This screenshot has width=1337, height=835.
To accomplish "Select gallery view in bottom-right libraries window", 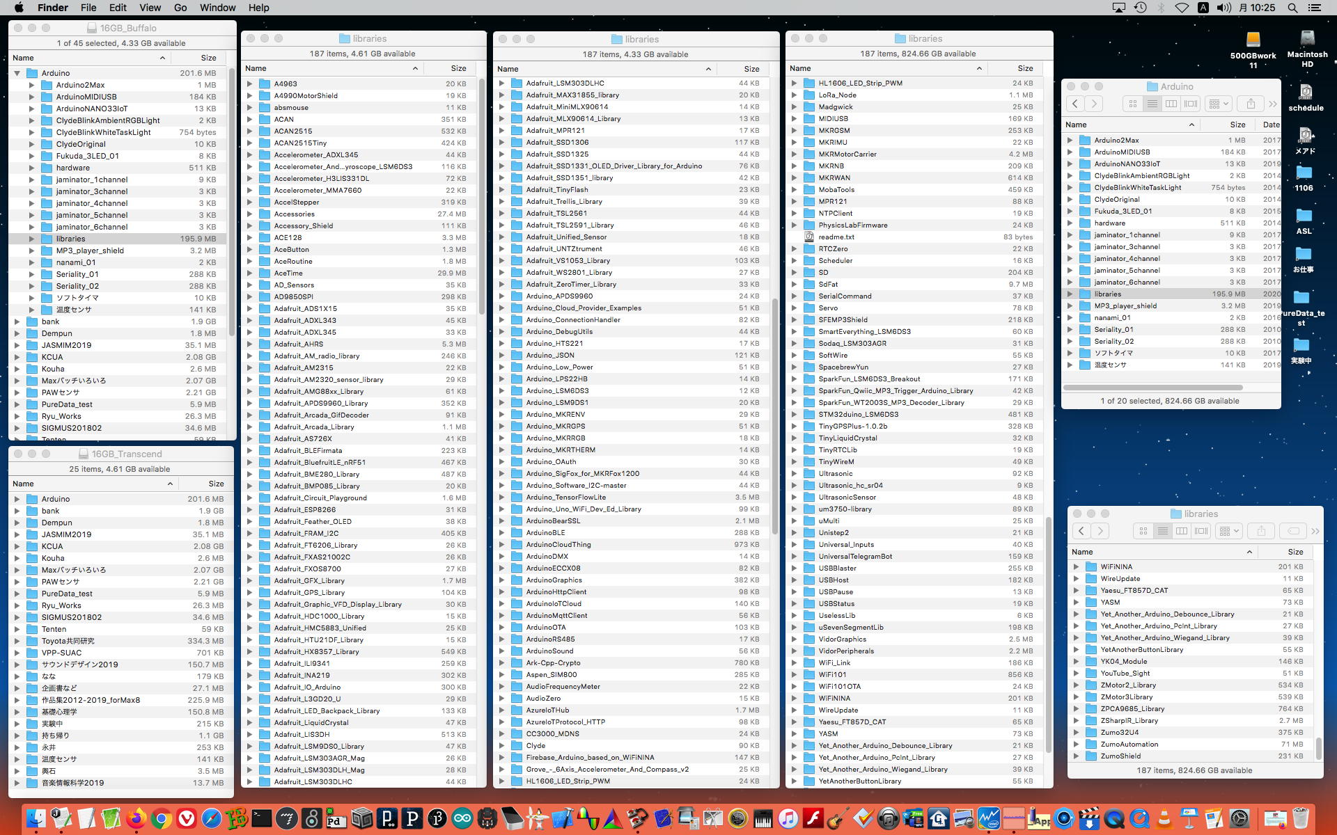I will tap(1201, 531).
